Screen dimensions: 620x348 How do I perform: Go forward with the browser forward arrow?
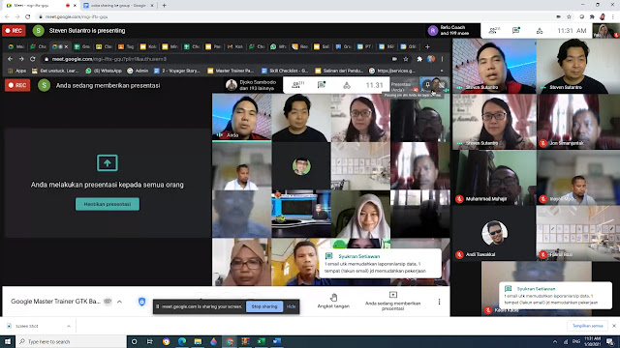point(17,16)
